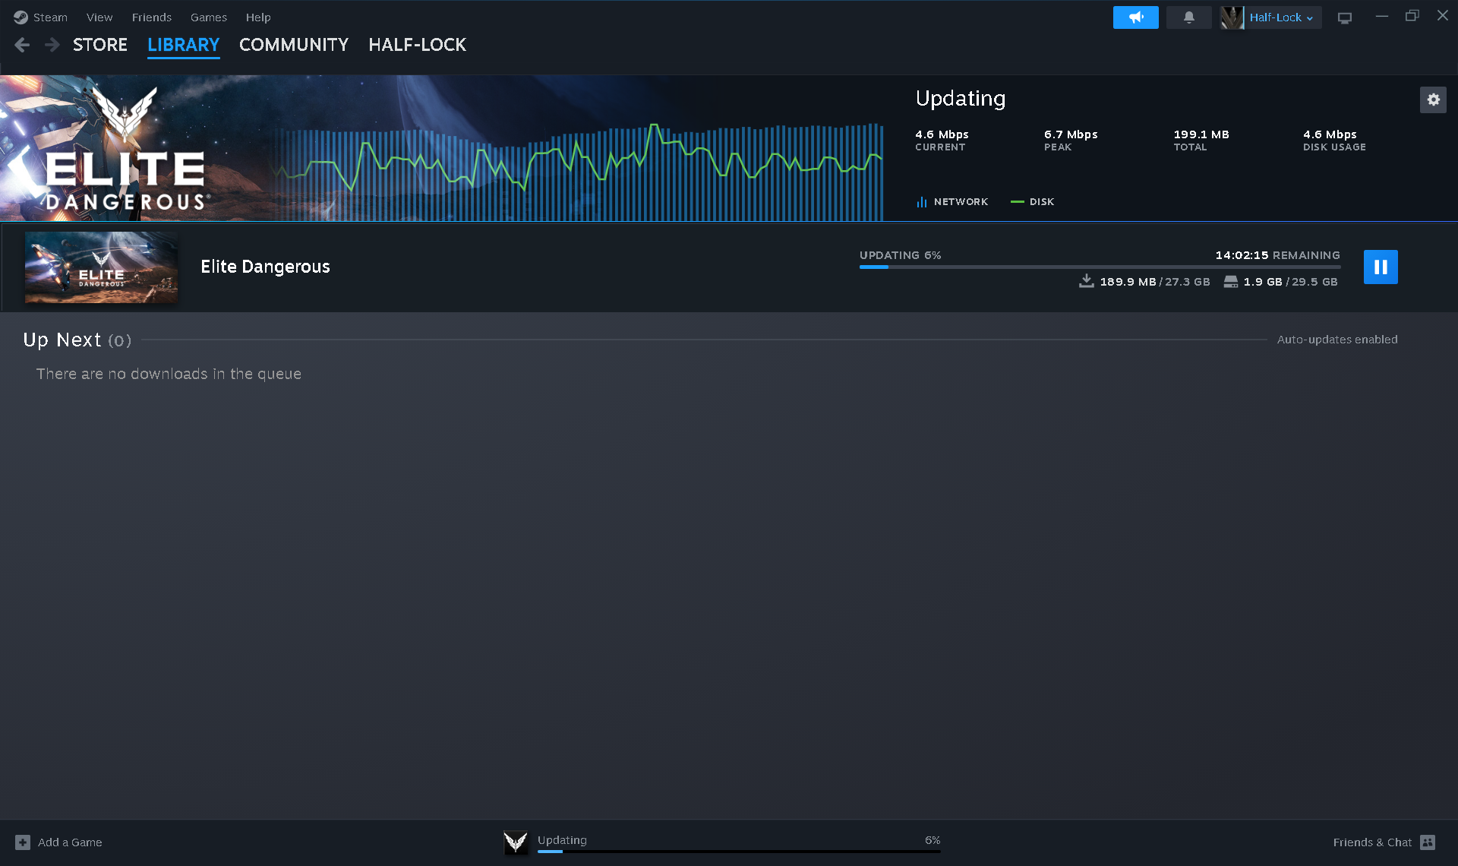The width and height of the screenshot is (1458, 866).
Task: Click the Elite Dangerous game thumbnail
Action: tap(101, 267)
